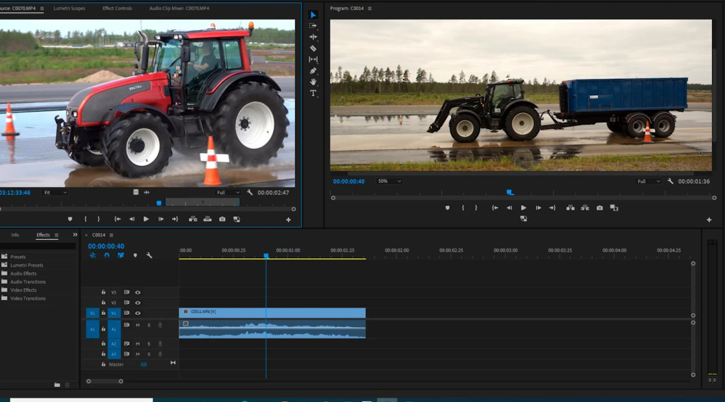Screen dimensions: 725x402
Task: Create a new custom bin in Effects panel
Action: click(57, 384)
